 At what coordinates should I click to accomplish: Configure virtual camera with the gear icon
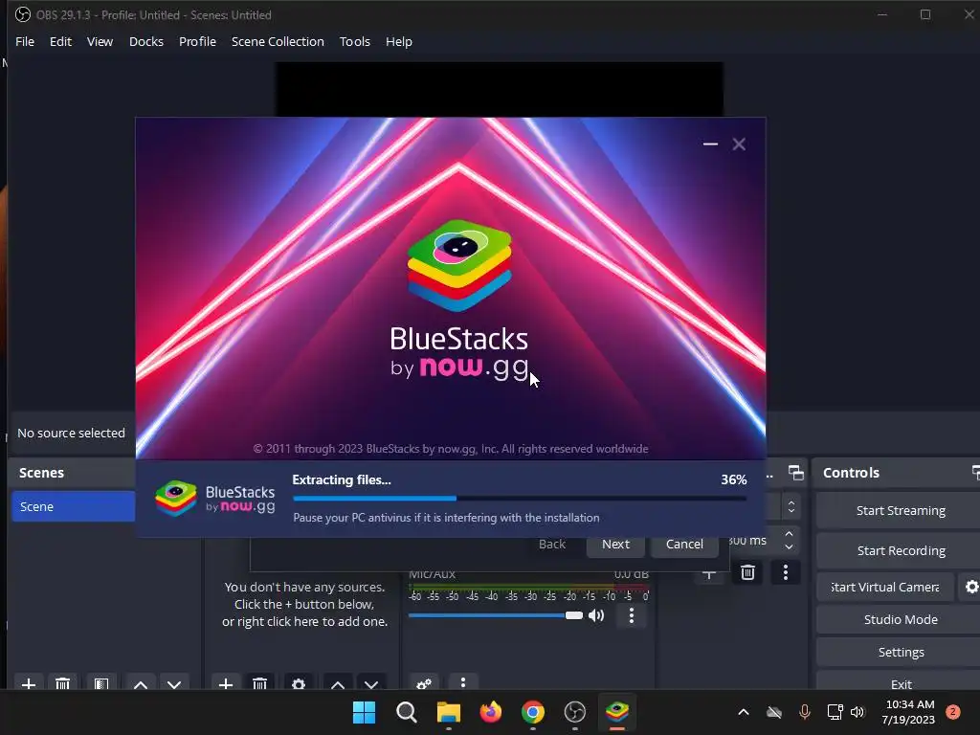pyautogui.click(x=972, y=587)
